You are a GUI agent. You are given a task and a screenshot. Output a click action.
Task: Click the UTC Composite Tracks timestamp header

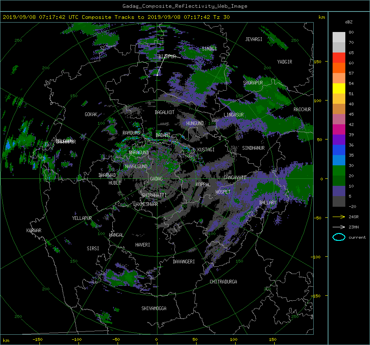116,17
